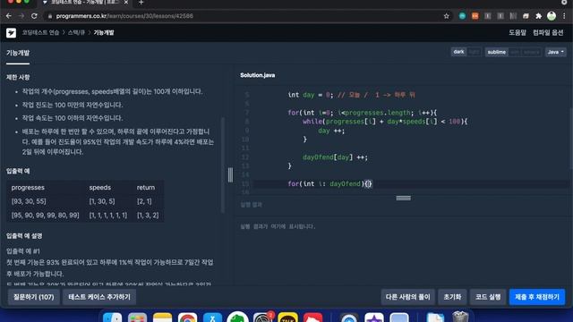
Task: Grab horizontal editor/result resize handle
Action: (x=404, y=199)
